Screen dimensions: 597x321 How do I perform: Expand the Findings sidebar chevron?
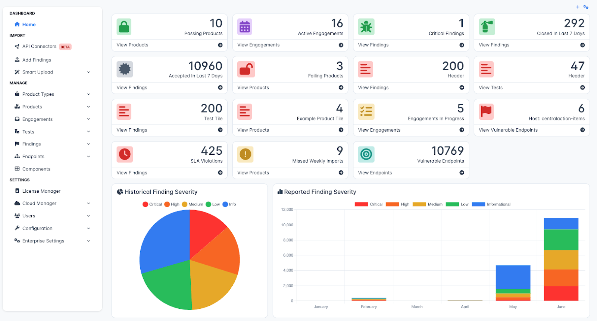point(88,144)
